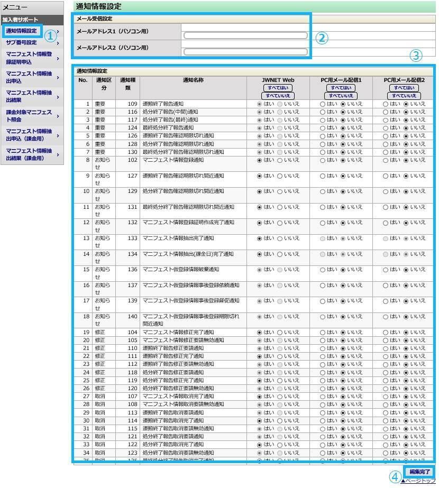Choose はい in PC用メール配信2 for 処分終了報告(最終)通知
The image size is (439, 488).
(x=385, y=120)
